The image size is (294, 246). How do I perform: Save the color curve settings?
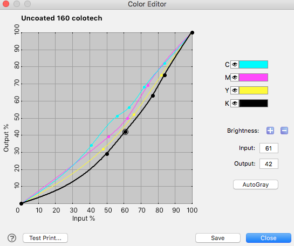tap(218, 238)
